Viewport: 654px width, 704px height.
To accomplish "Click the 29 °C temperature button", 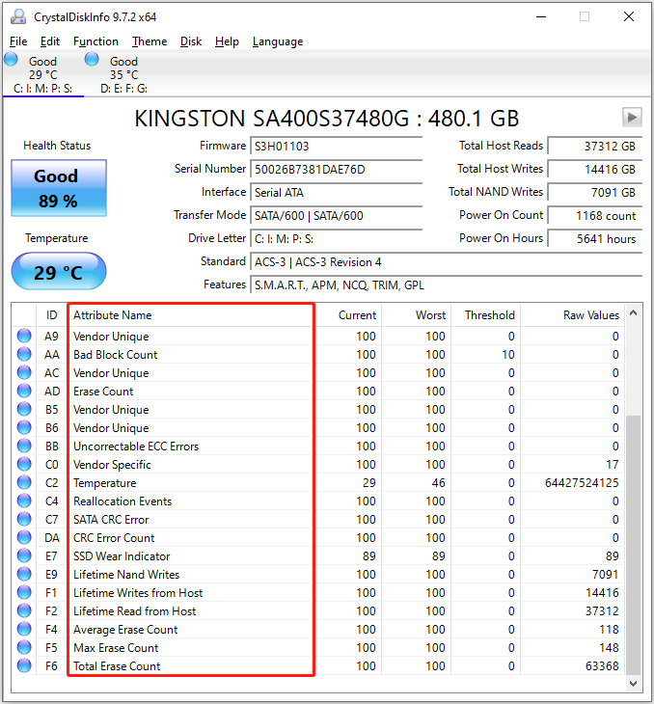I will 59,272.
